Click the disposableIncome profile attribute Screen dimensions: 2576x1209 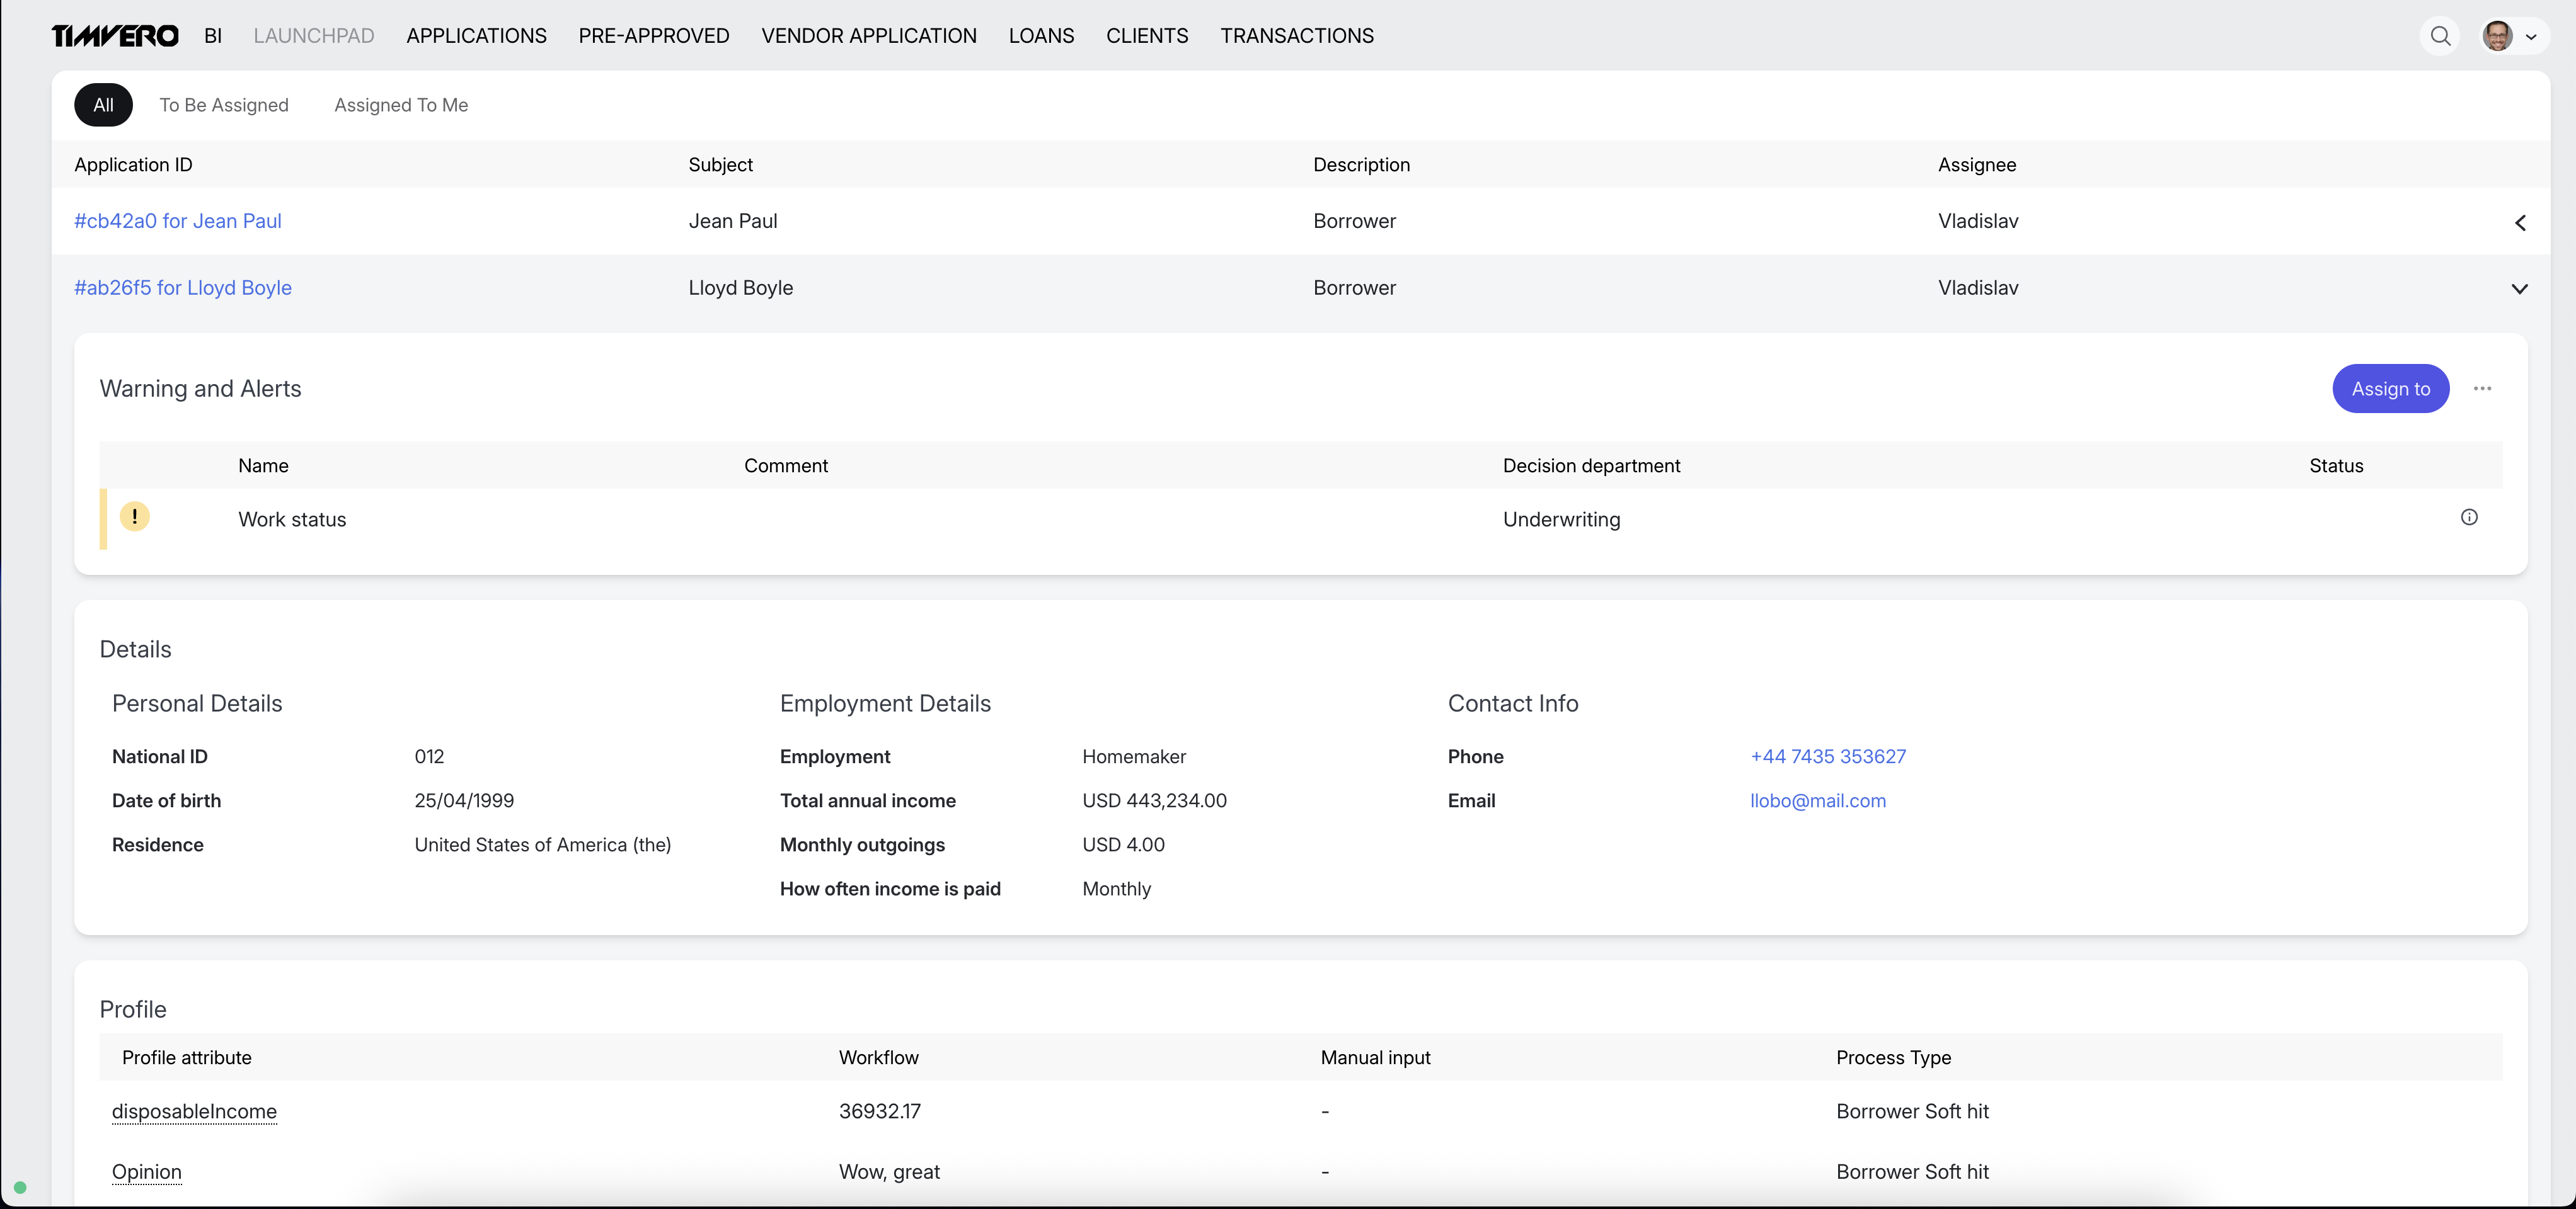pos(194,1111)
